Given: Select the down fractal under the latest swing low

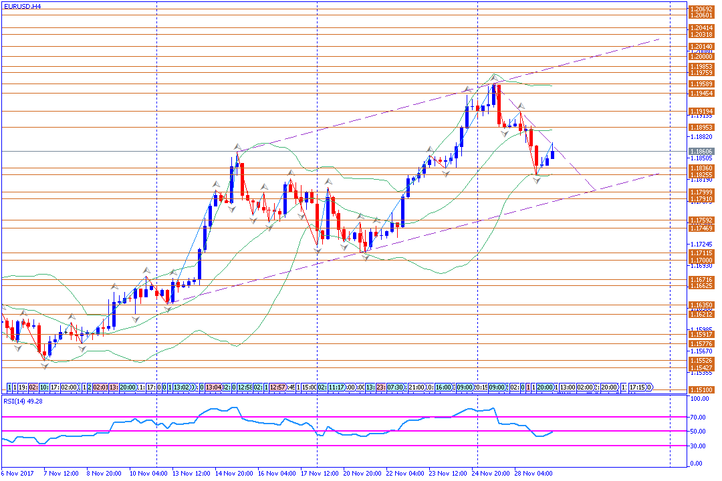Looking at the screenshot, I should click(537, 181).
